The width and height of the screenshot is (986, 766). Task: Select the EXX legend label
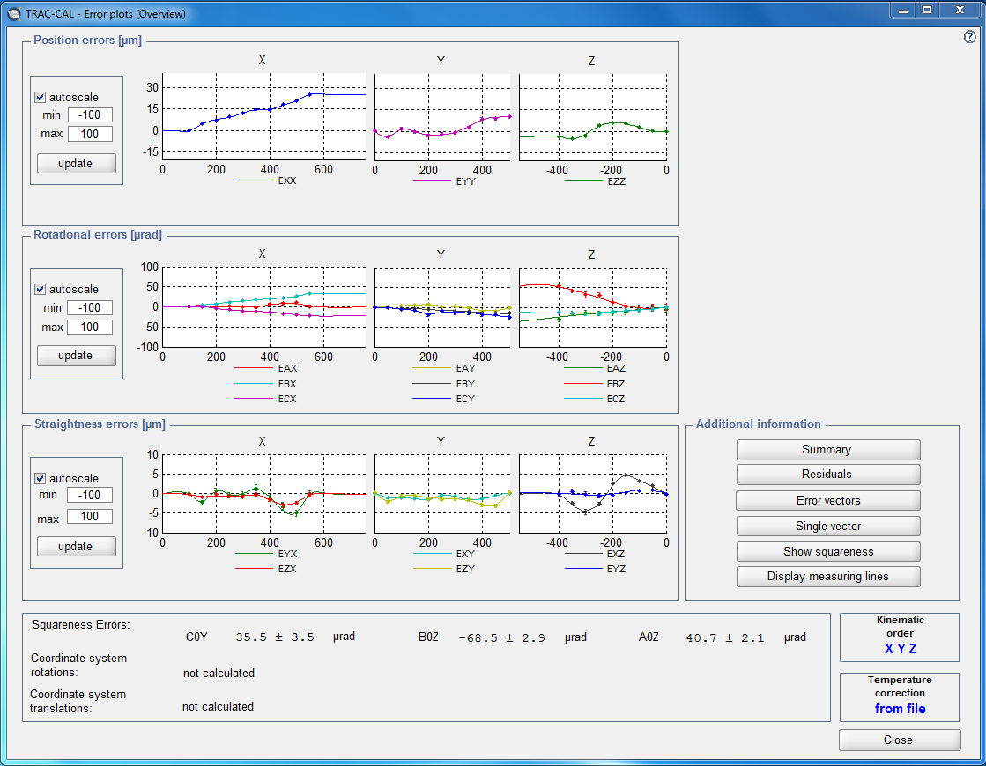pyautogui.click(x=287, y=181)
